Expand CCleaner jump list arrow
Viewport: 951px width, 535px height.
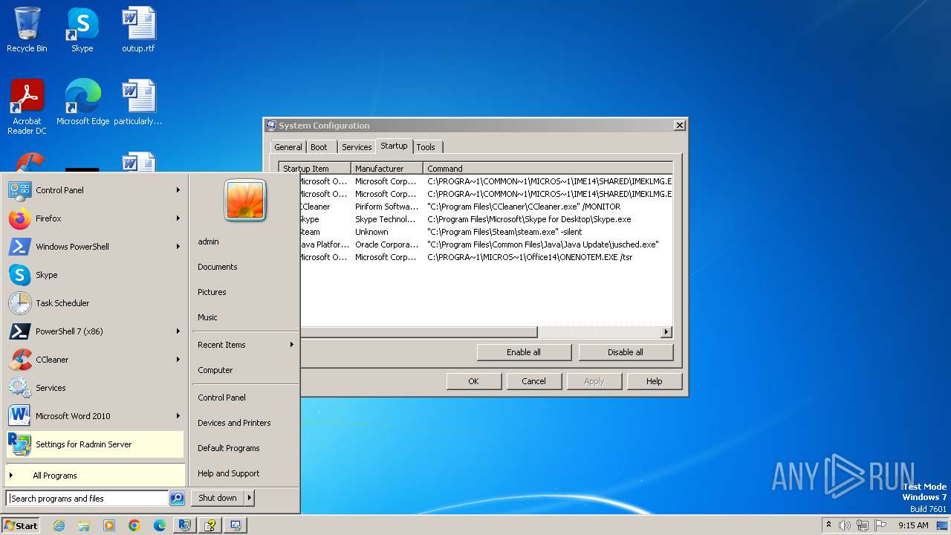(178, 360)
